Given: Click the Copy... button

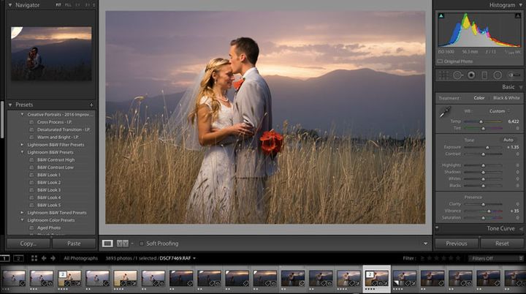Looking at the screenshot, I should coord(28,244).
